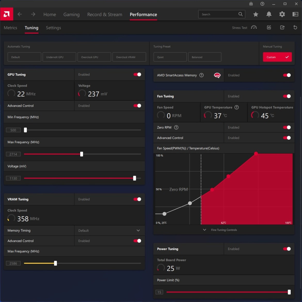Viewport: 302px width, 302px height.
Task: Toggle VRAM Tuning enabled switch
Action: tap(137, 199)
